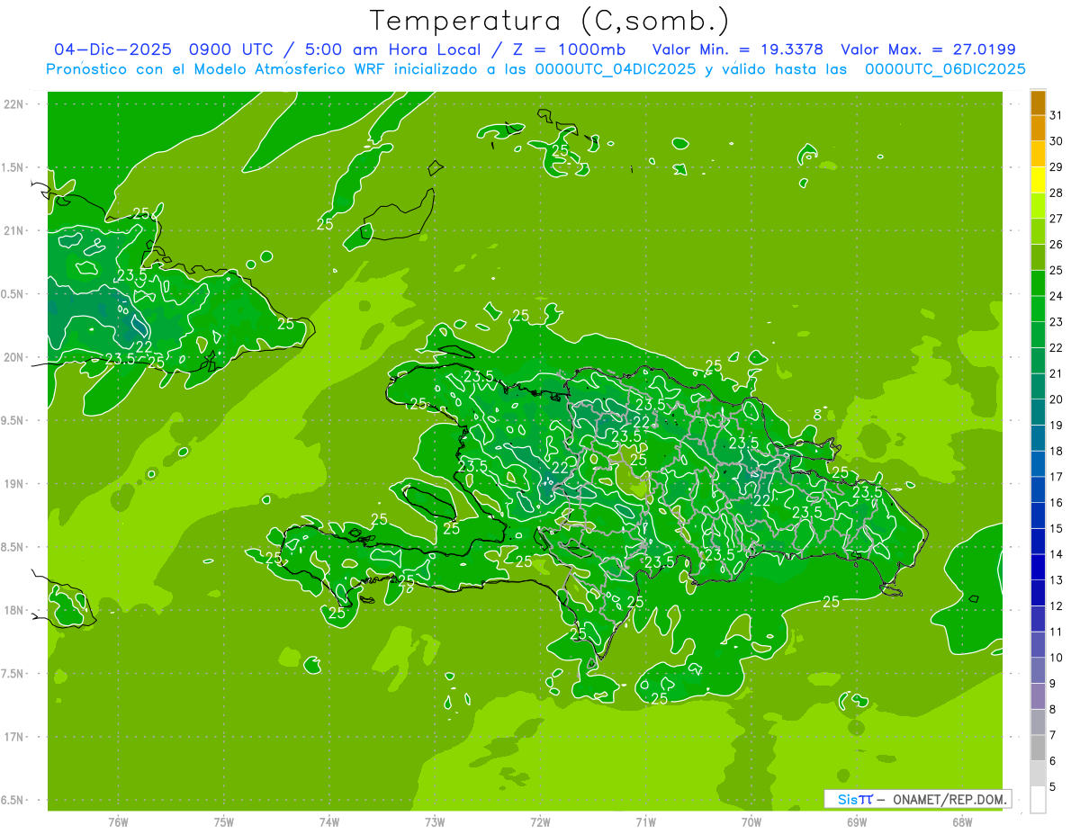This screenshot has width=1080, height=834.
Task: Click the legend scale number 27
Action: [1057, 219]
